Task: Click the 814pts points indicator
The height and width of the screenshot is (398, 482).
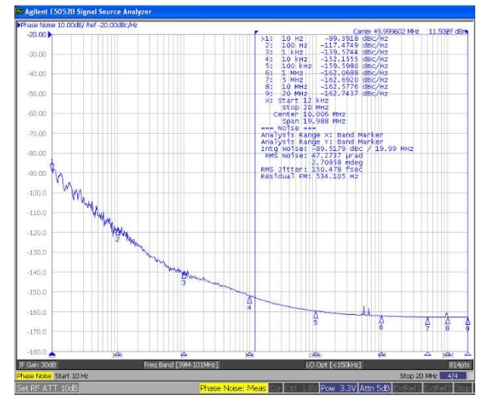Action: tap(459, 365)
